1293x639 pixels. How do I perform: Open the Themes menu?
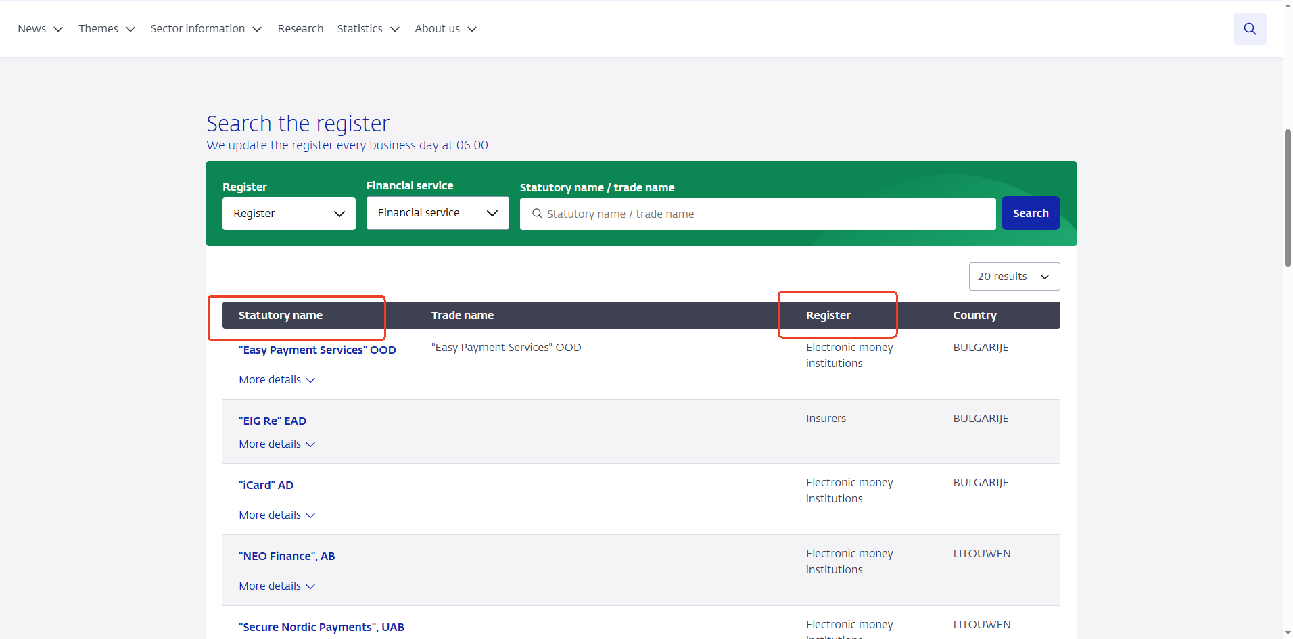pyautogui.click(x=106, y=29)
